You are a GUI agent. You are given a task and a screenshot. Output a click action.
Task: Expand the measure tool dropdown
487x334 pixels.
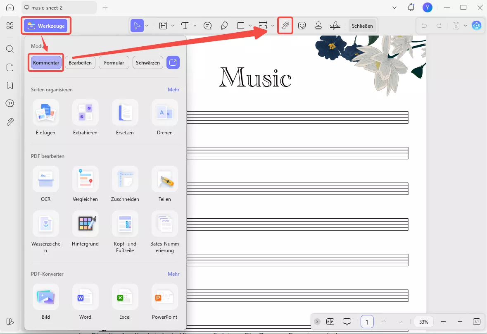click(273, 25)
